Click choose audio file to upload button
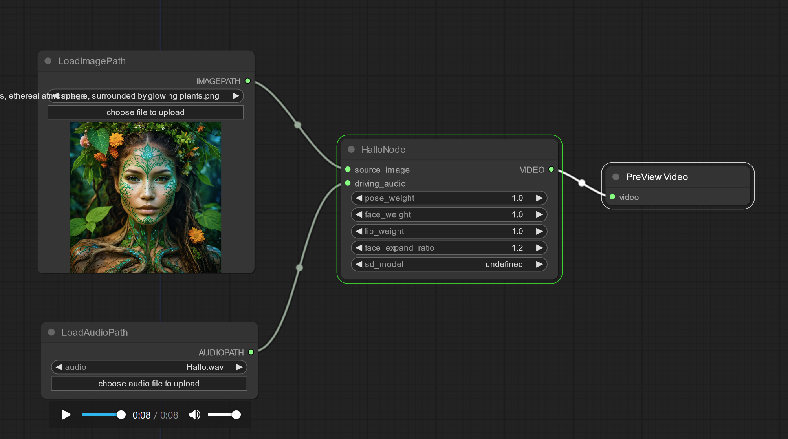The height and width of the screenshot is (439, 788). (x=149, y=384)
